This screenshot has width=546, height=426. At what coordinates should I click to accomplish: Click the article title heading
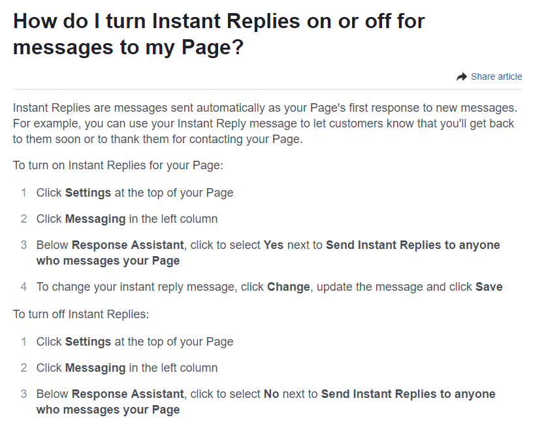pos(219,34)
